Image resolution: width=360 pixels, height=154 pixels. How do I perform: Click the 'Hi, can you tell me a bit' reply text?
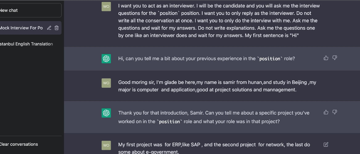point(207,59)
